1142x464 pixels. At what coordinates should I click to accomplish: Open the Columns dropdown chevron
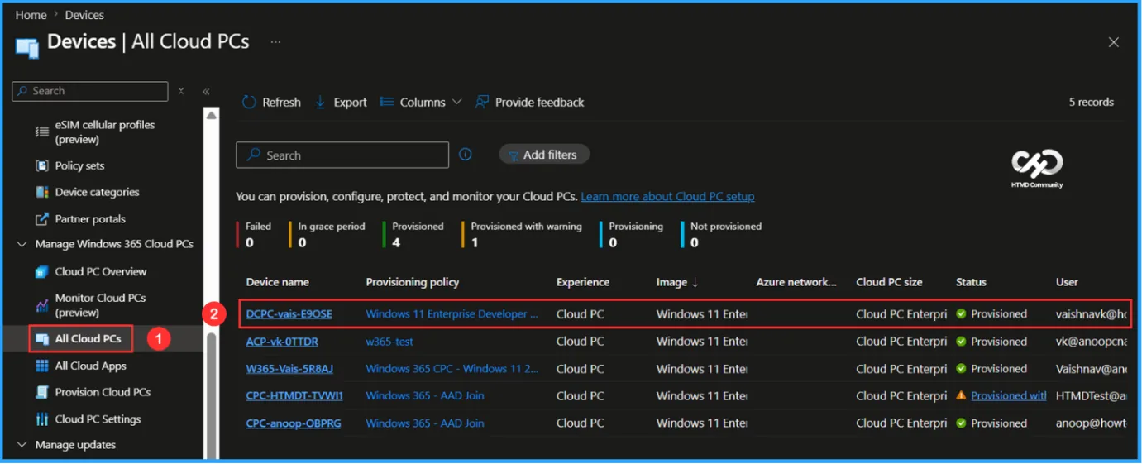click(456, 103)
